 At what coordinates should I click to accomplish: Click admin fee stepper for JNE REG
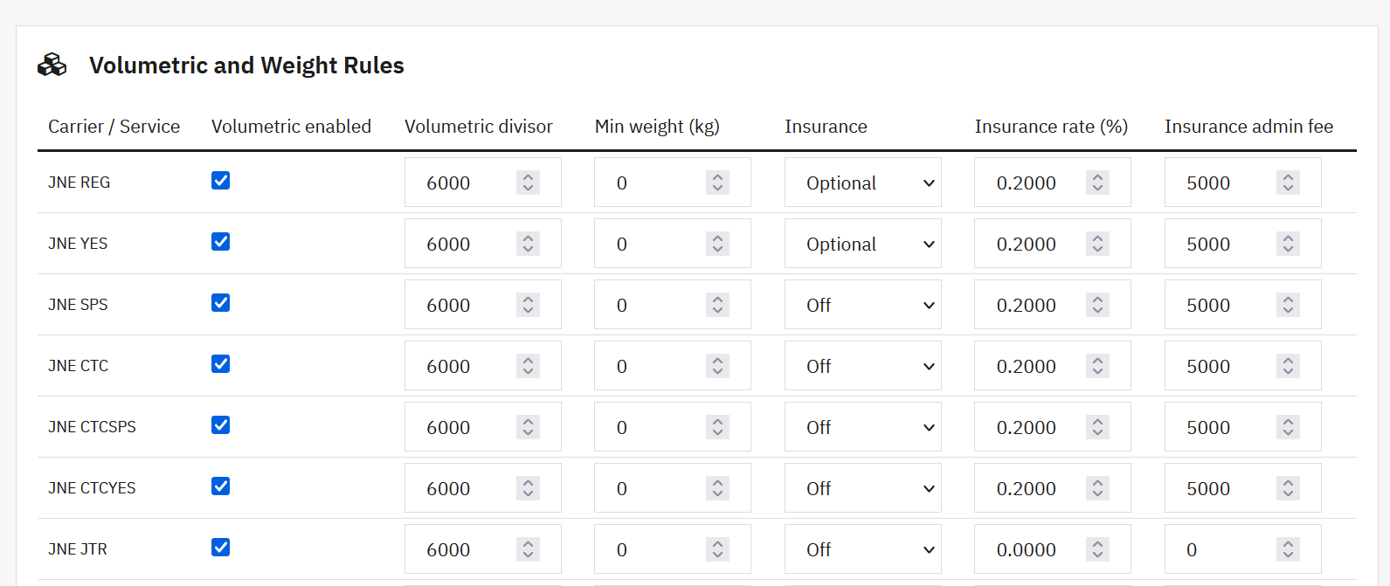pyautogui.click(x=1288, y=183)
